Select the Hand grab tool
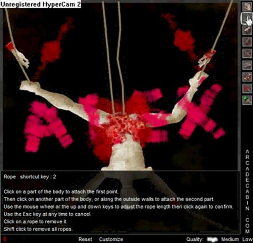This screenshot has height=243, width=253. click(247, 7)
